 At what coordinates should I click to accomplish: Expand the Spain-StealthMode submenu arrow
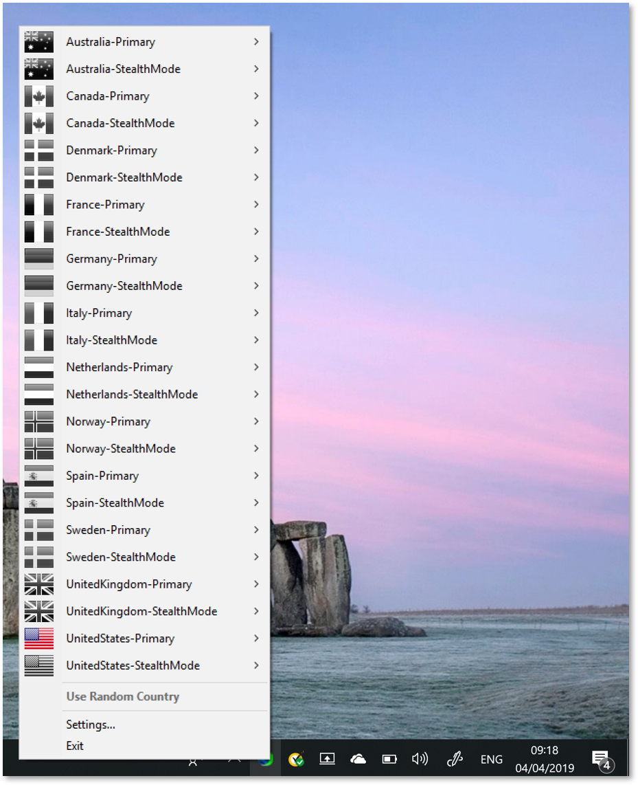tap(256, 502)
